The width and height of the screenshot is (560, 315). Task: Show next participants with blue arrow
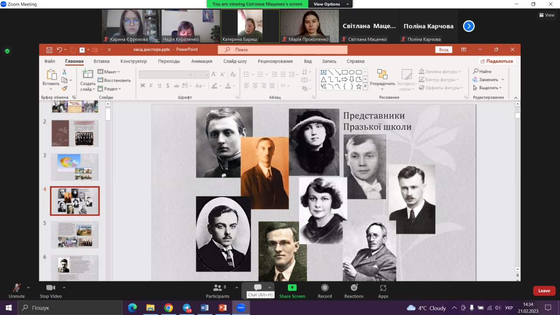(x=469, y=26)
